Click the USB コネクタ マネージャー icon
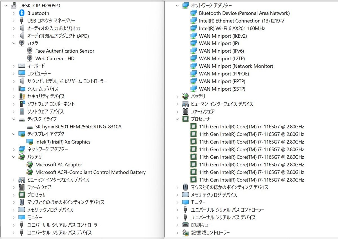The image size is (338, 239). [22, 21]
